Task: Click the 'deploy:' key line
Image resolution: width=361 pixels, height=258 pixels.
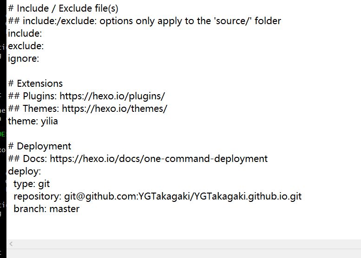Action: click(25, 171)
